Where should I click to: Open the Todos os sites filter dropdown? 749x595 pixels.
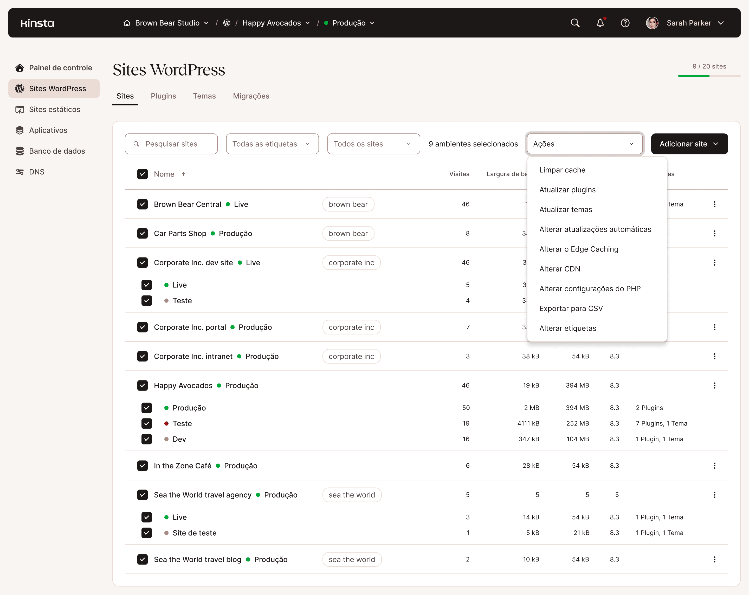(373, 144)
